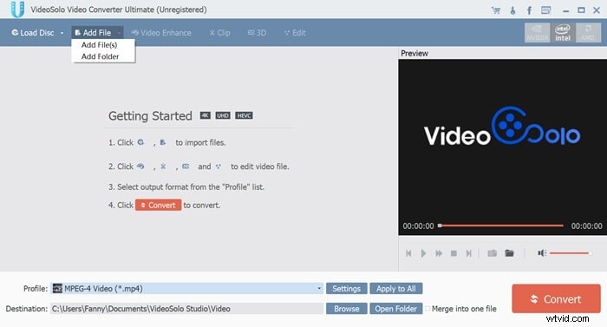
Task: Start conversion with the large Convert button
Action: [x=556, y=298]
